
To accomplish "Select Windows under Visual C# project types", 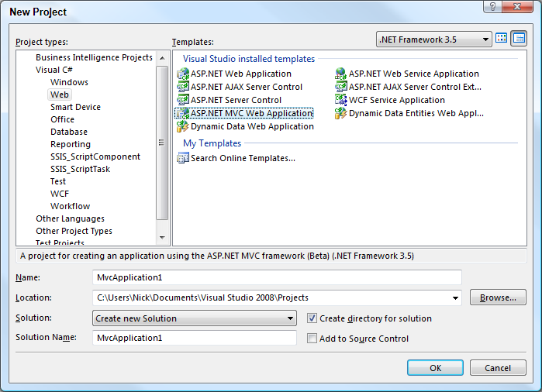I will coord(69,82).
